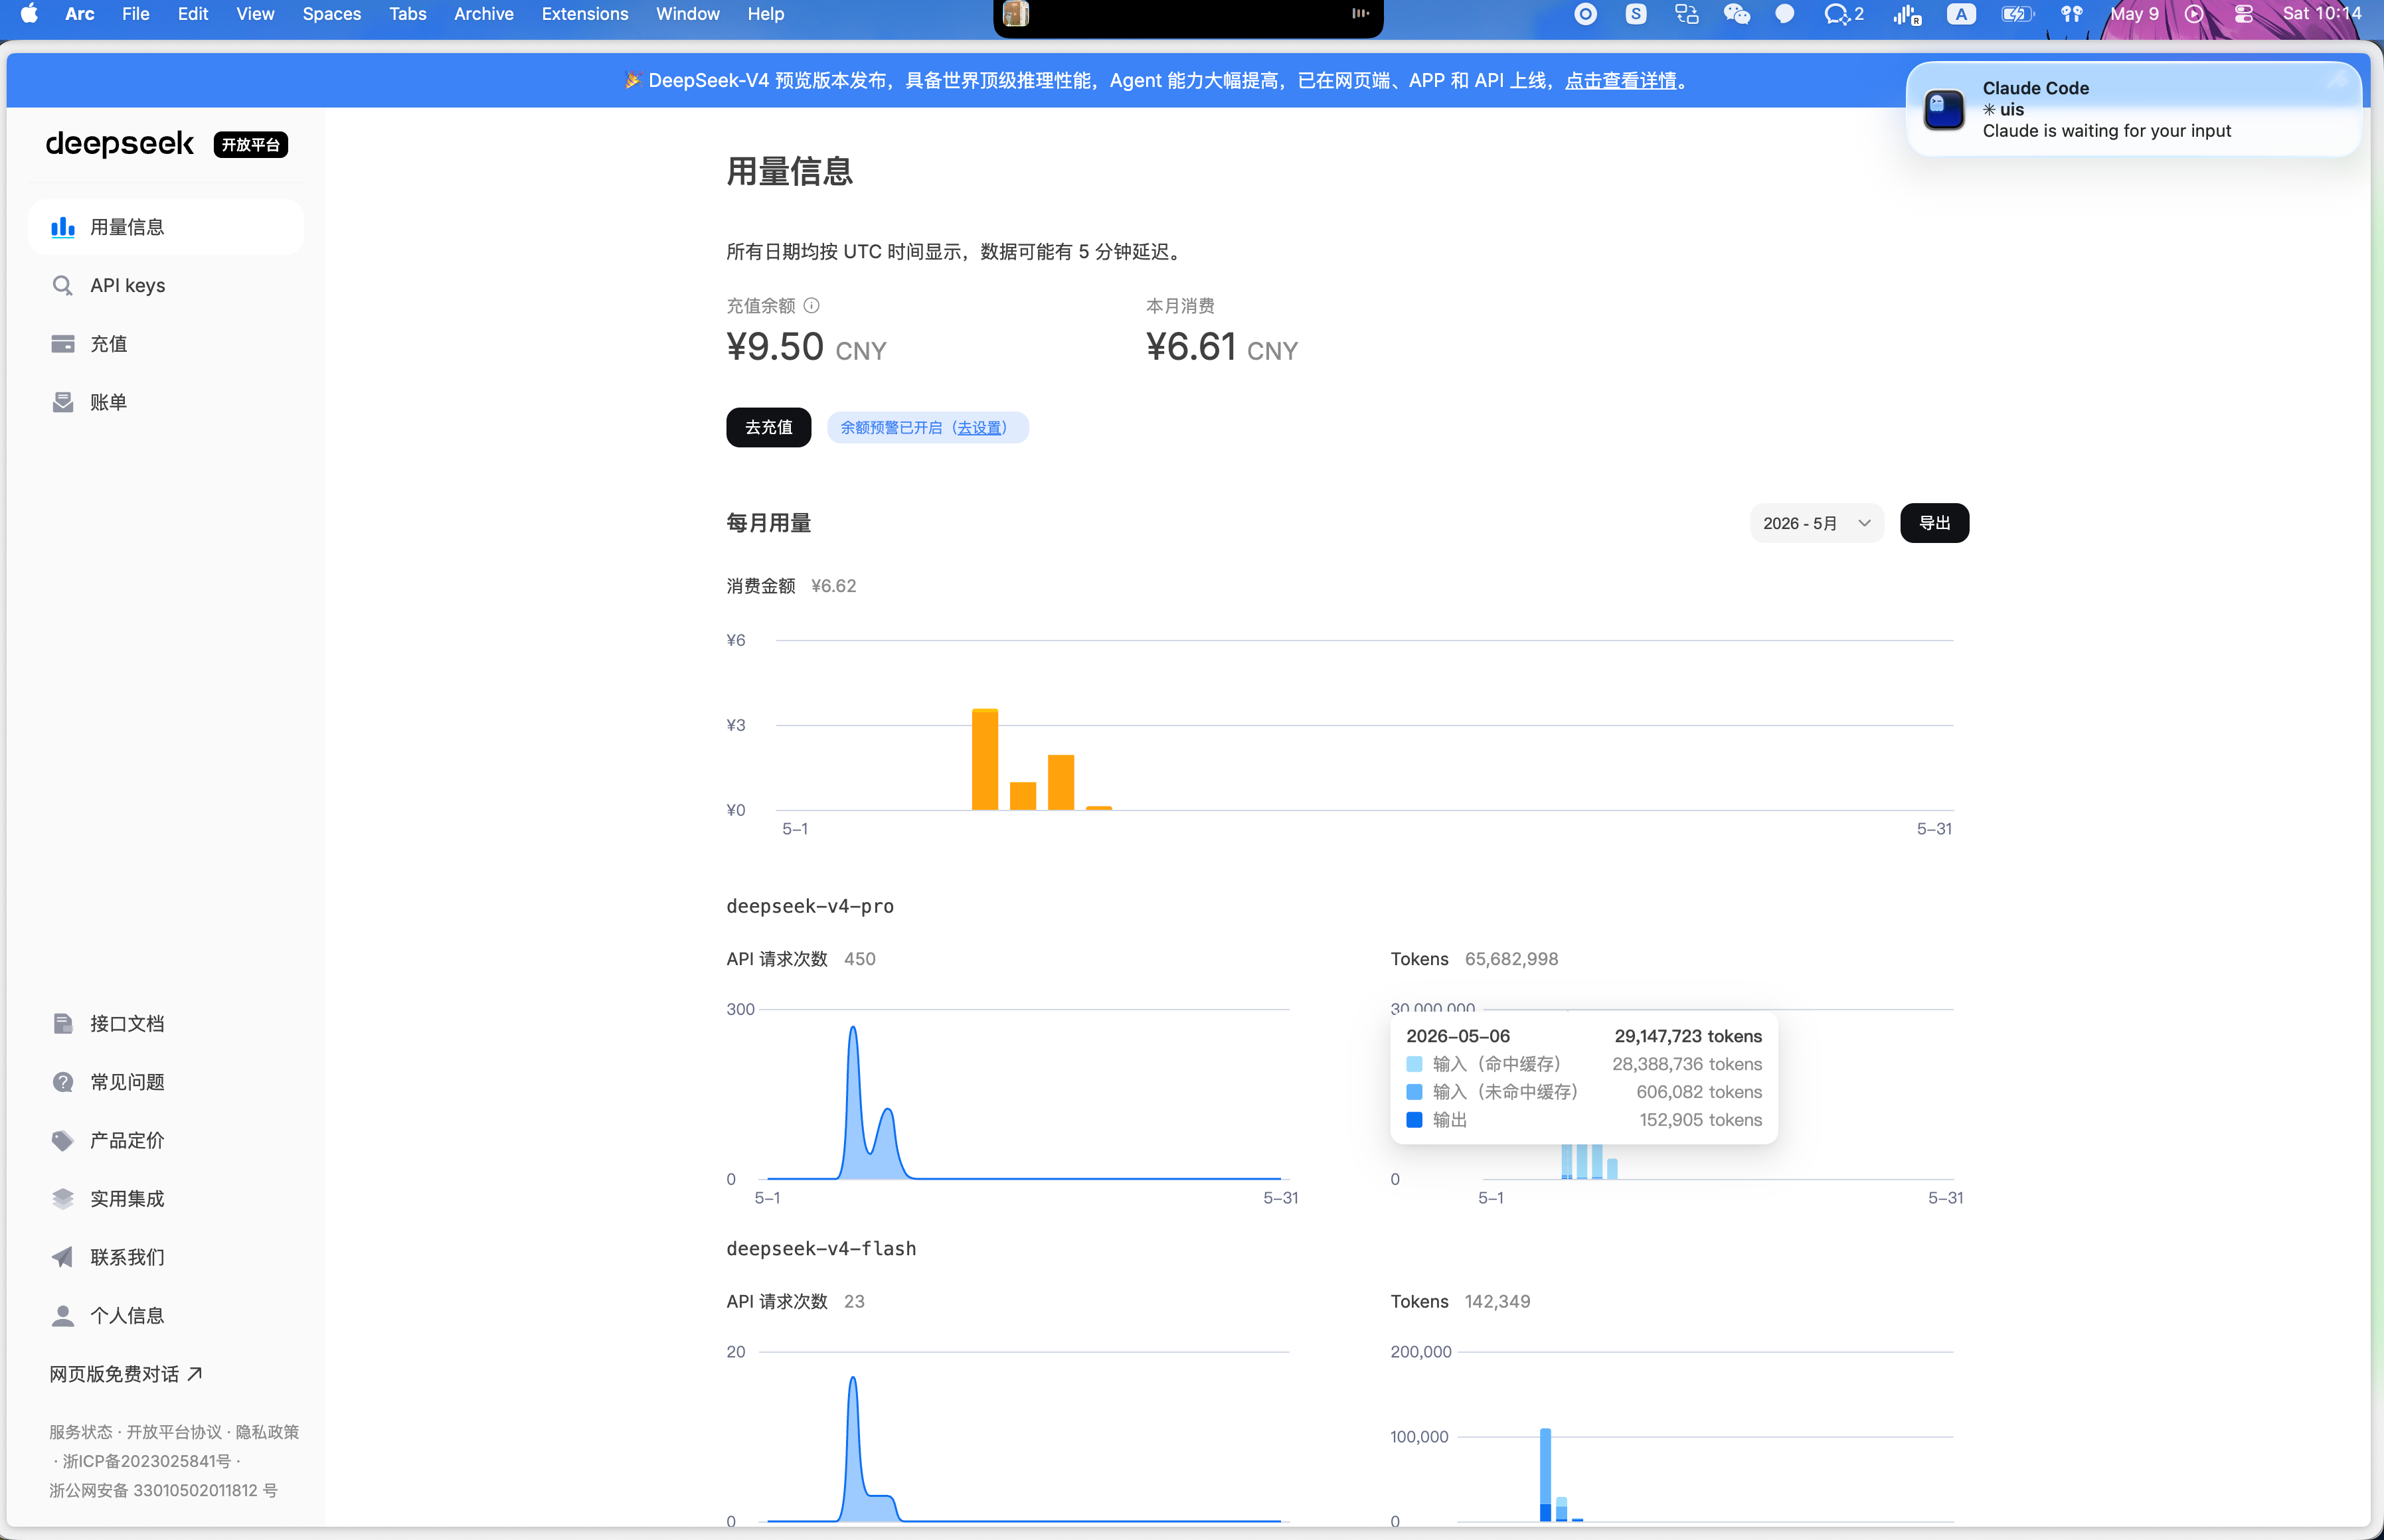This screenshot has height=1540, width=2384.
Task: Open the 服务状态 footer link
Action: pyautogui.click(x=81, y=1432)
